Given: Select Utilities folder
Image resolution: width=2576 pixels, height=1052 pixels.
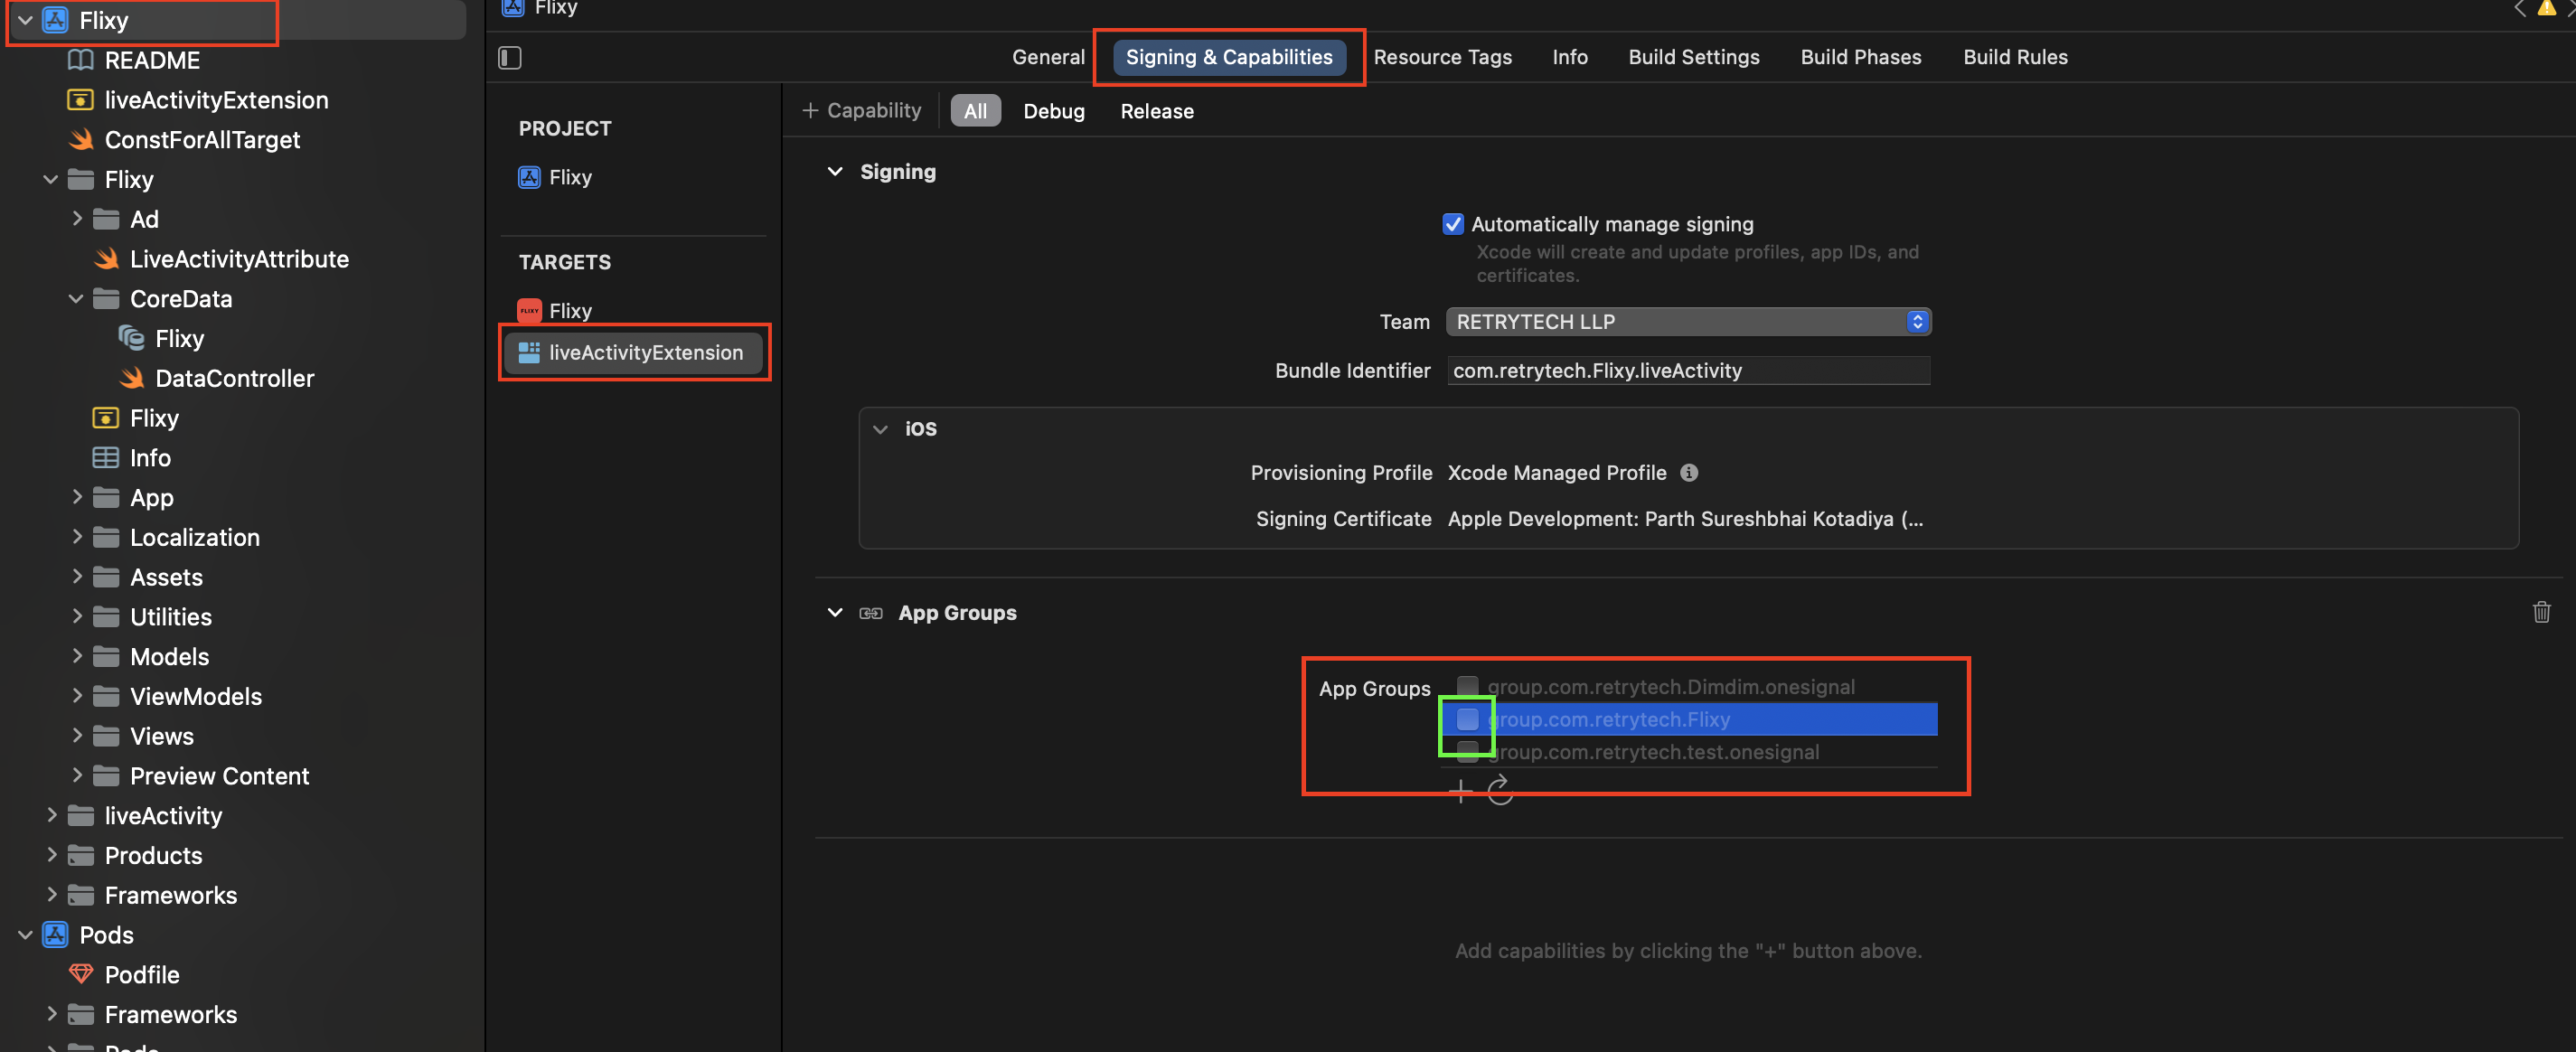Looking at the screenshot, I should (x=170, y=617).
